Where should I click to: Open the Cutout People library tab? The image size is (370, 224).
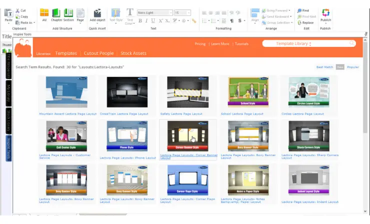pos(98,53)
